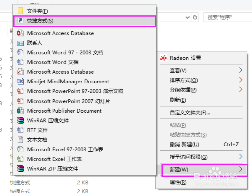
Task: Click the 搜索"程序" search box
Action: (x=228, y=17)
